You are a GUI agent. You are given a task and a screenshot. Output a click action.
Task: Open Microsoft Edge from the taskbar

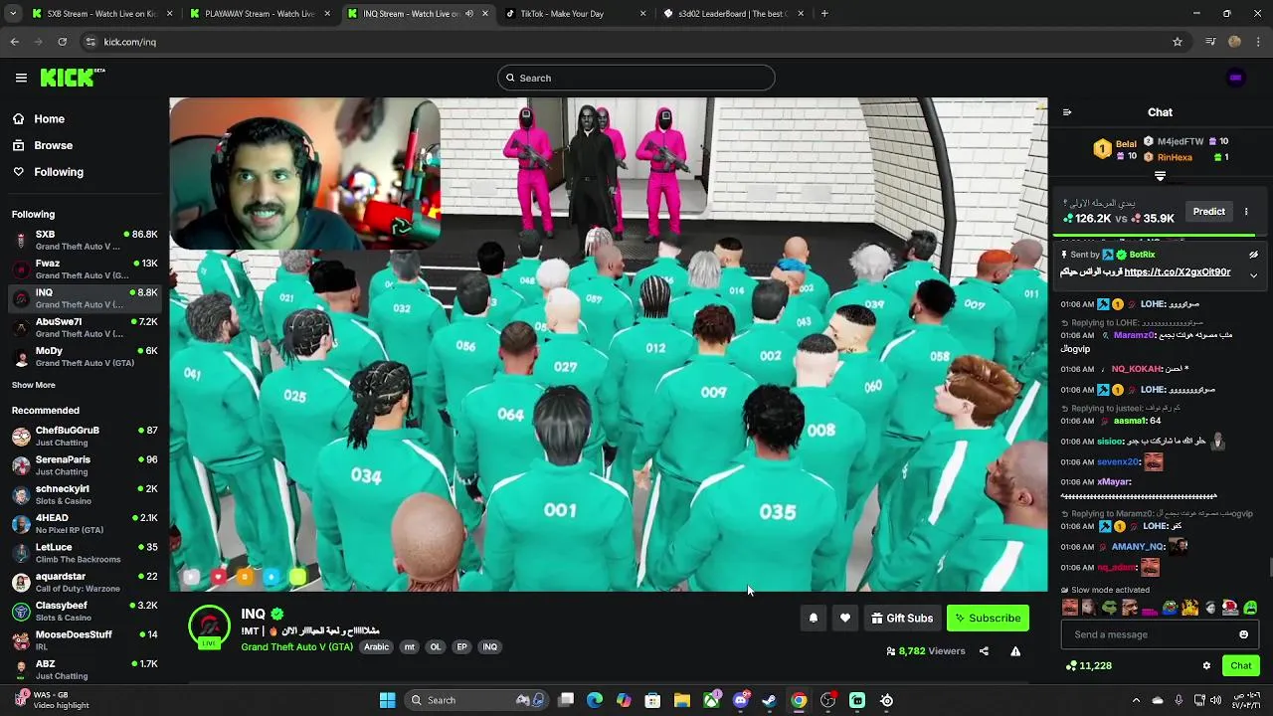coord(595,700)
